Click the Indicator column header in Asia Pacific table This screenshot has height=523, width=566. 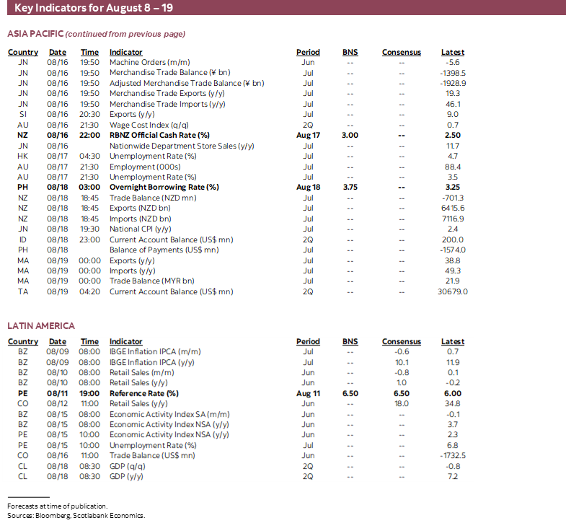click(126, 53)
